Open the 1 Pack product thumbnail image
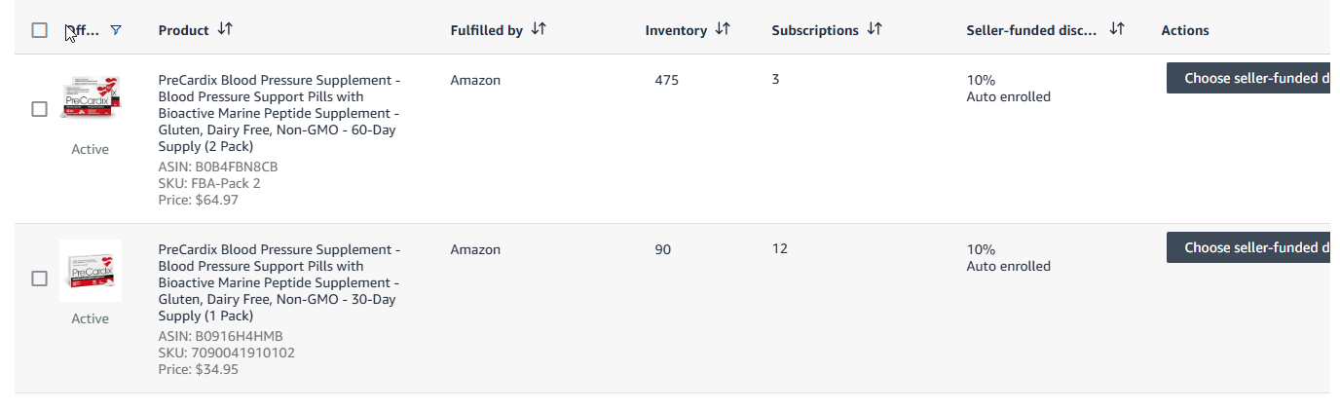 (90, 270)
